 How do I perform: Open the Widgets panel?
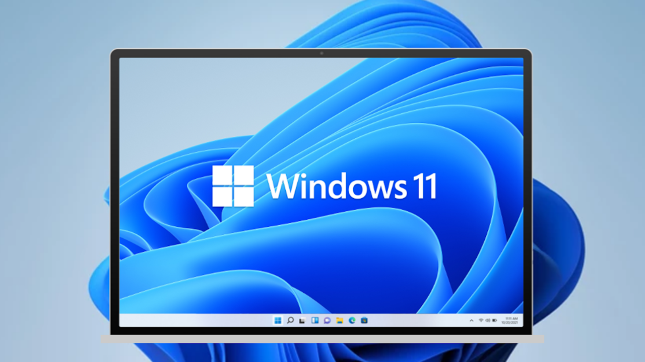[316, 320]
